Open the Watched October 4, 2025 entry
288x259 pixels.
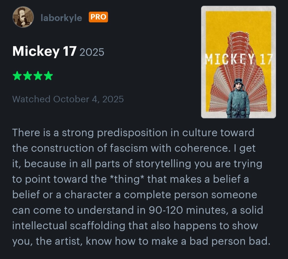click(68, 99)
